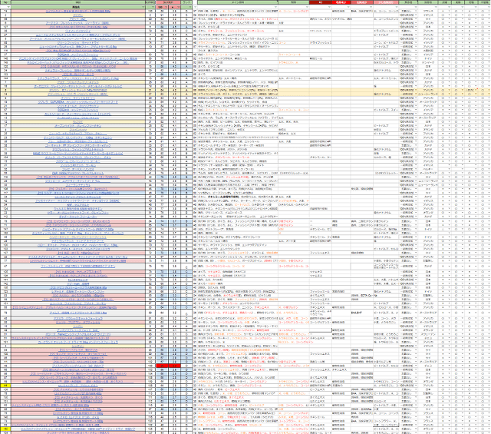Select ニュージーランド in the yellow highlighted row
The width and height of the screenshot is (491, 434).
coord(428,94)
